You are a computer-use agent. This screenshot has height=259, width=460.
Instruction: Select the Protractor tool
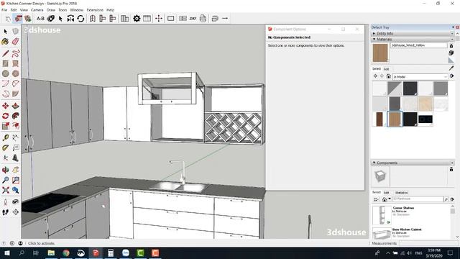coord(5,147)
